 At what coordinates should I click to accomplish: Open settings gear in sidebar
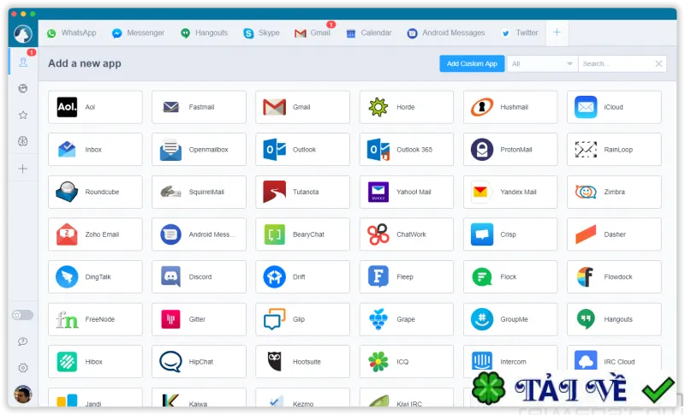(23, 368)
